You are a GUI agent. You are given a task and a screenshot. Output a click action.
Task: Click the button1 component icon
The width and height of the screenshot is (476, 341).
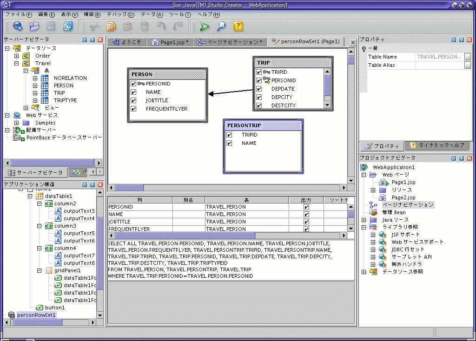[x=39, y=308]
